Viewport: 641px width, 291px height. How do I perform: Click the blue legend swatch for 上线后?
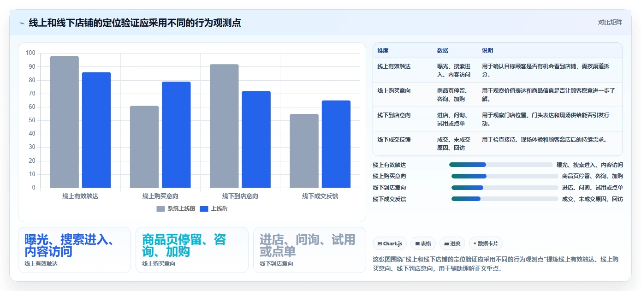(x=203, y=209)
